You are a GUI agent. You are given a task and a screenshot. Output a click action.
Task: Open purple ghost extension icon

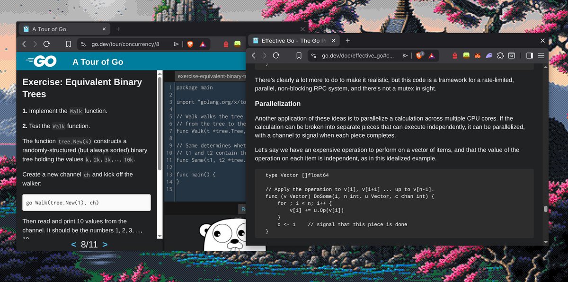[489, 56]
